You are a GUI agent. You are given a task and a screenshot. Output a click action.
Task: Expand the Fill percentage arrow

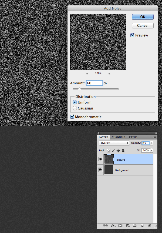pyautogui.click(x=151, y=150)
